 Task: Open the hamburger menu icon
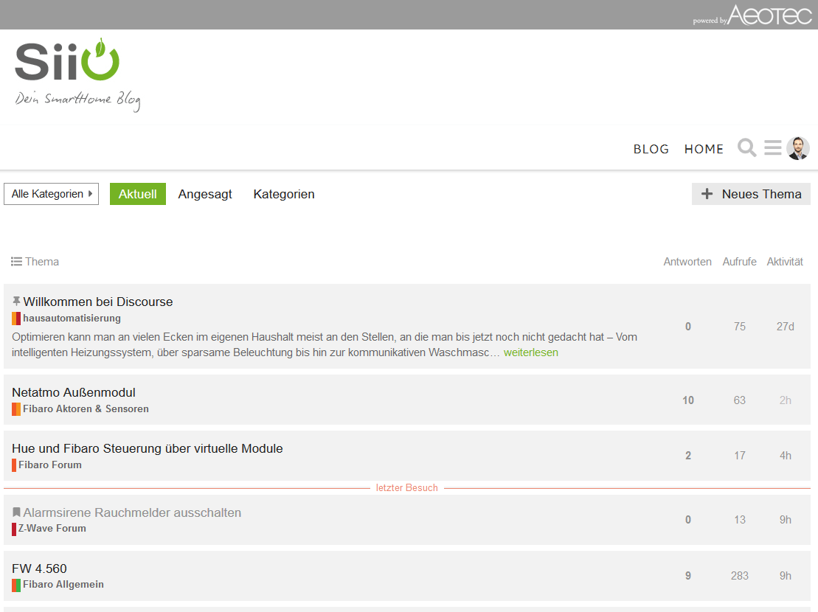point(772,148)
